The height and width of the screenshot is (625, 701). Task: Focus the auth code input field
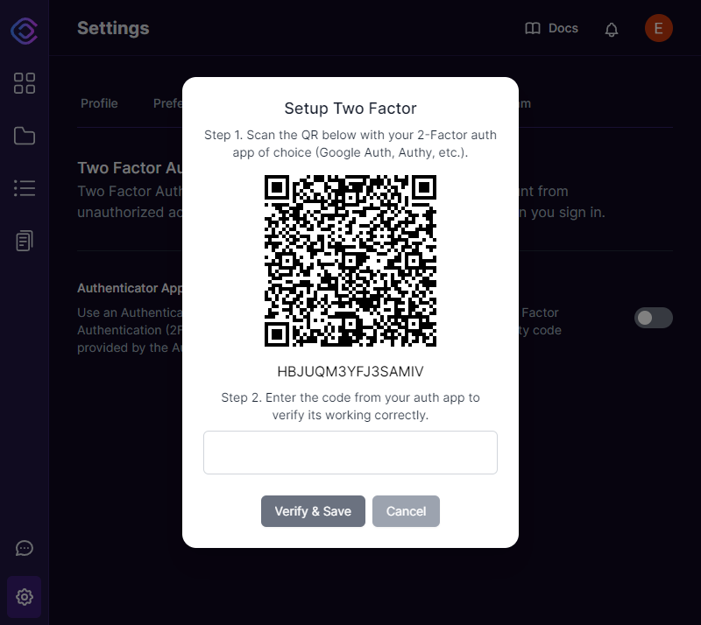350,453
